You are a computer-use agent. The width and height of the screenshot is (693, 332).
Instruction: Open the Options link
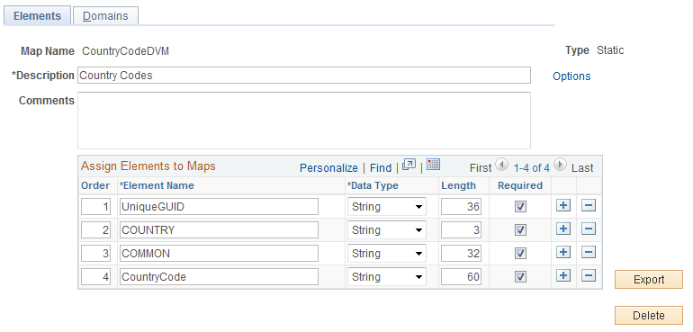pos(571,76)
